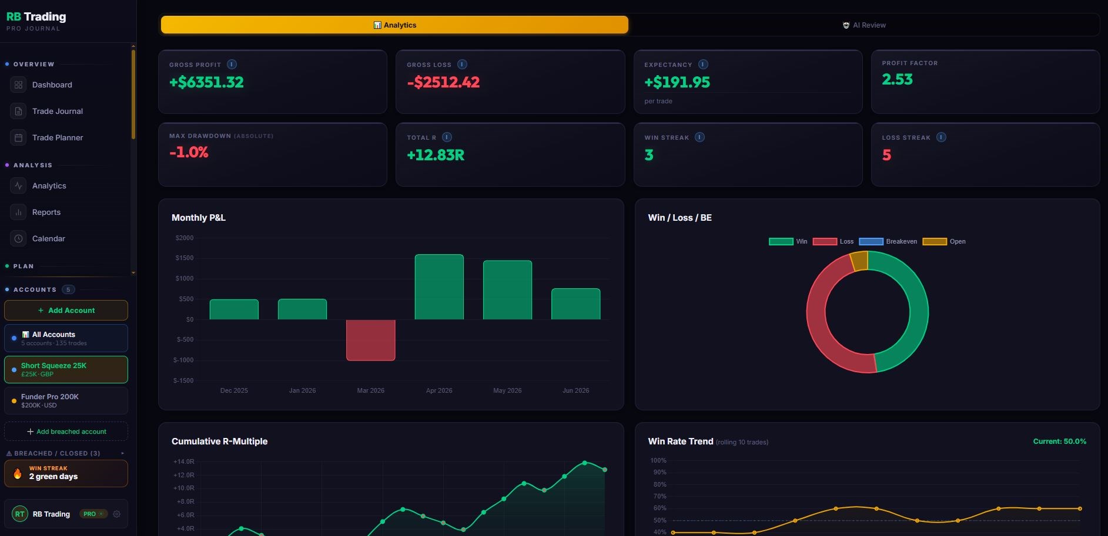Screen dimensions: 1108x536
Task: Open Trade Journal page
Action: [x=66, y=111]
